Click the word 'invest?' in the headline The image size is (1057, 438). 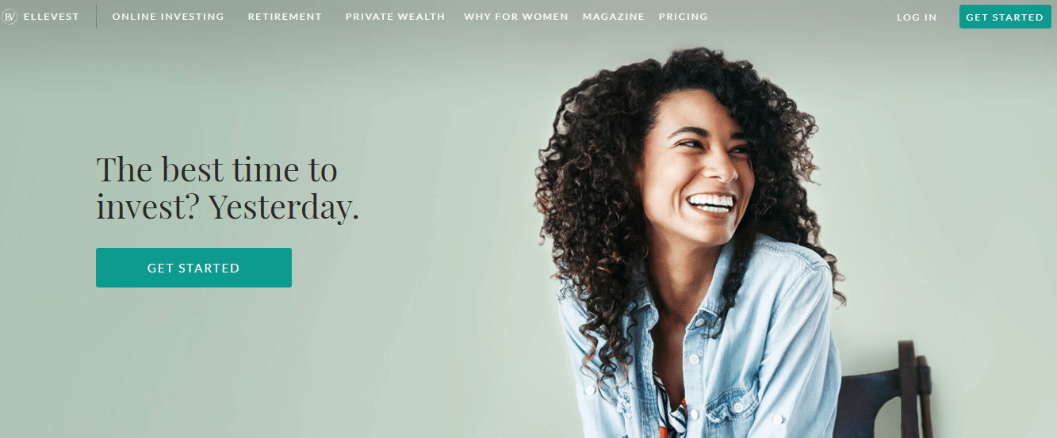click(x=148, y=208)
